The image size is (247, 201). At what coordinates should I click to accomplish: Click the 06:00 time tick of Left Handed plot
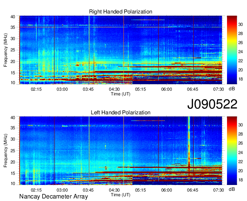click(x=166, y=190)
